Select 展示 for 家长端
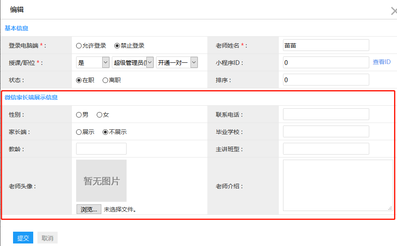Image resolution: width=397 pixels, height=246 pixels. coord(79,132)
